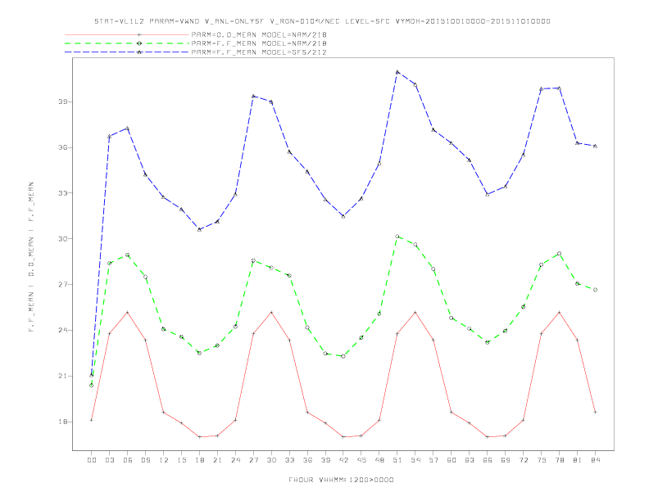Click red observed marker at hour 84
This screenshot has width=649, height=501.
(595, 412)
